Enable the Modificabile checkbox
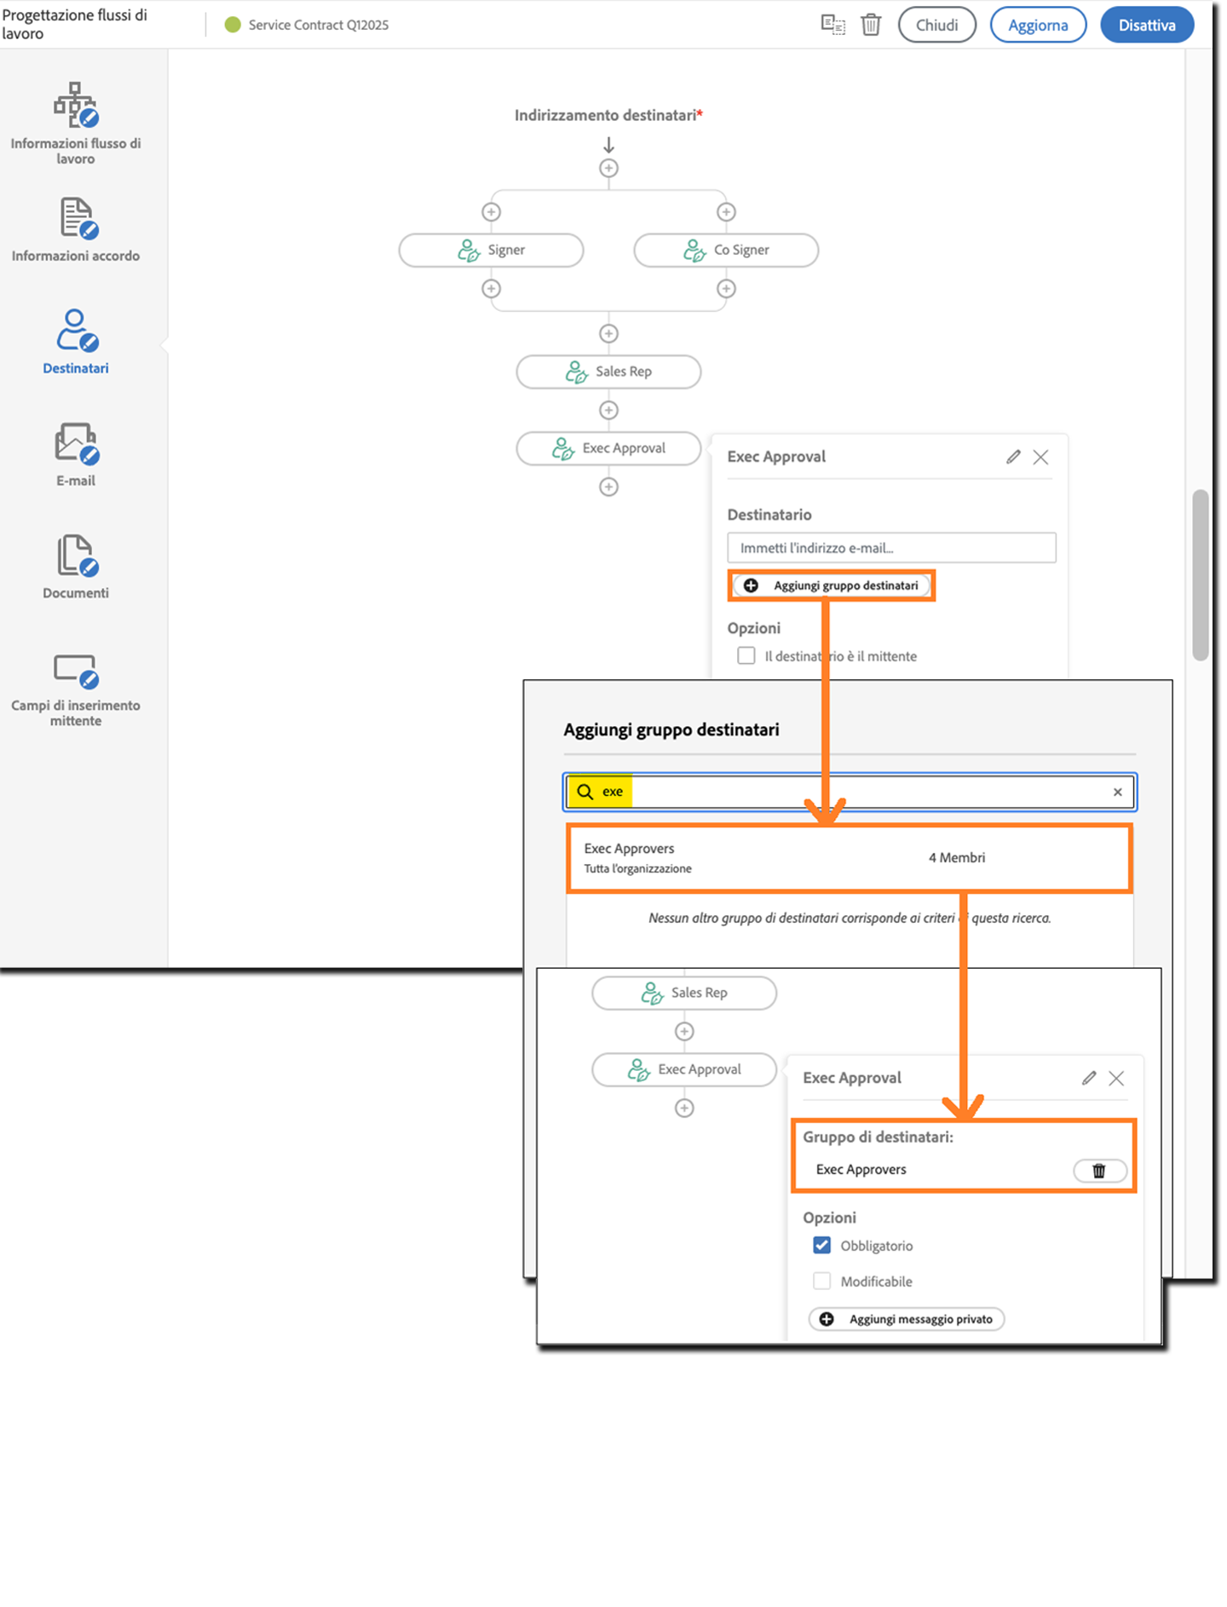 tap(821, 1282)
